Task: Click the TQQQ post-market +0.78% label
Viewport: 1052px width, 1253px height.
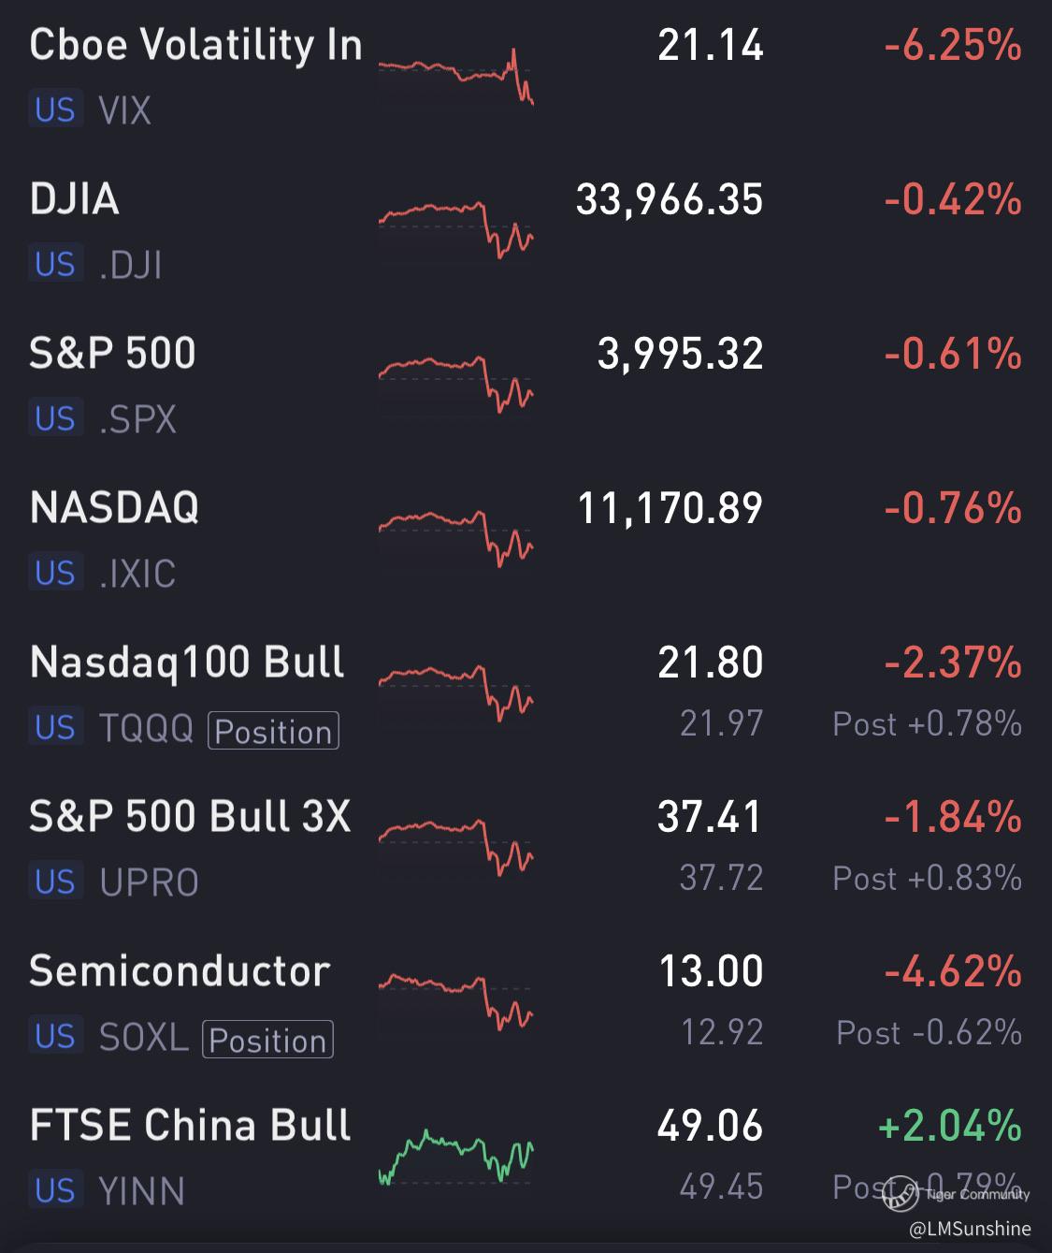Action: (x=927, y=723)
